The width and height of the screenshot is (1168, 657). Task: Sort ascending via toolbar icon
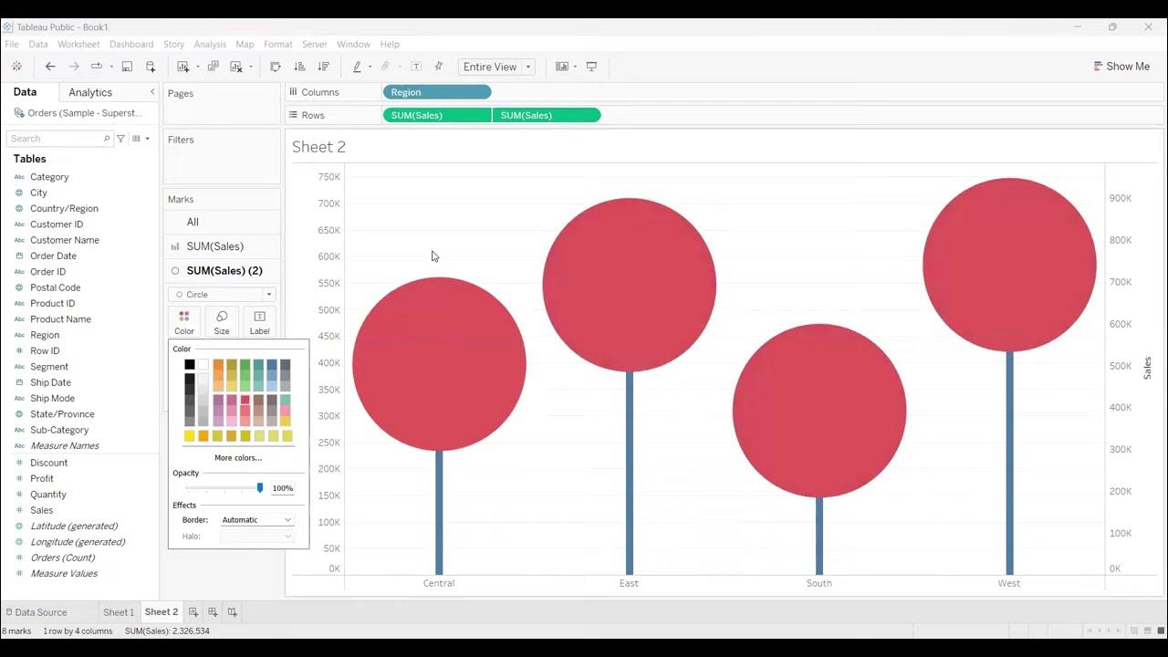pos(299,67)
